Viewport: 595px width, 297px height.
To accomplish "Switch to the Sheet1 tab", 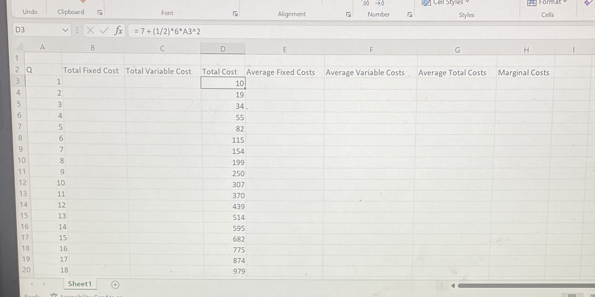I will (80, 284).
